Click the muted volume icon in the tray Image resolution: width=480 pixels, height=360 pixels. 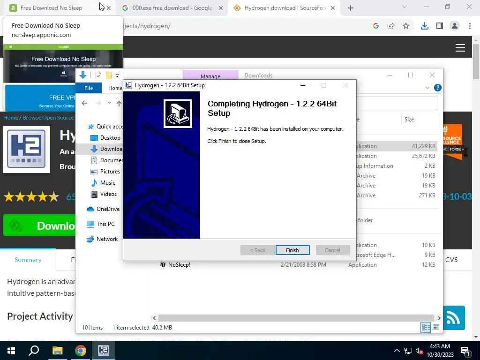419,351
